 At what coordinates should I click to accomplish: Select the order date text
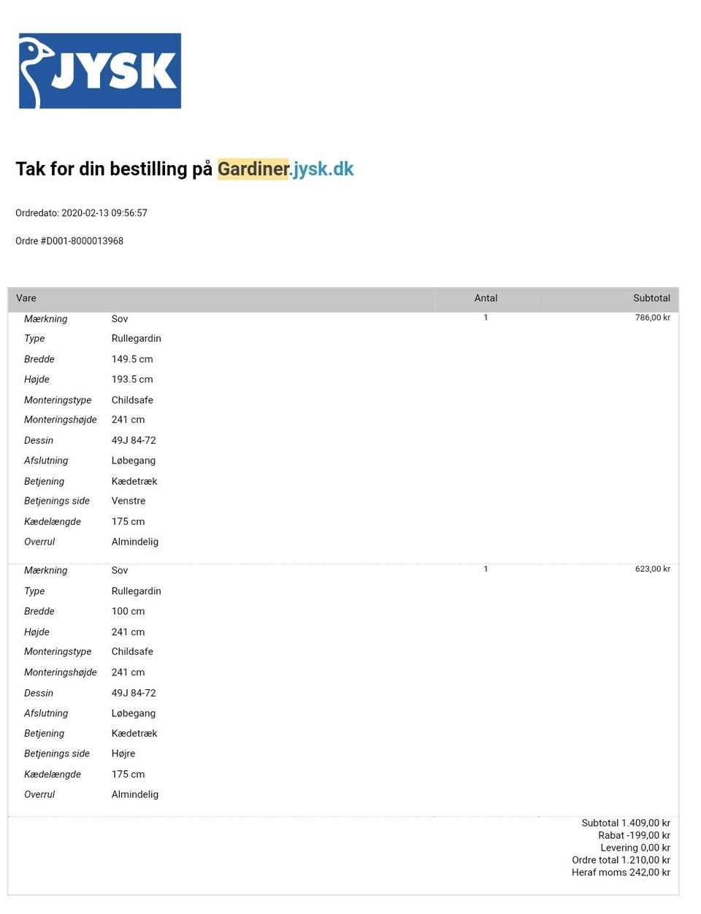[x=81, y=213]
